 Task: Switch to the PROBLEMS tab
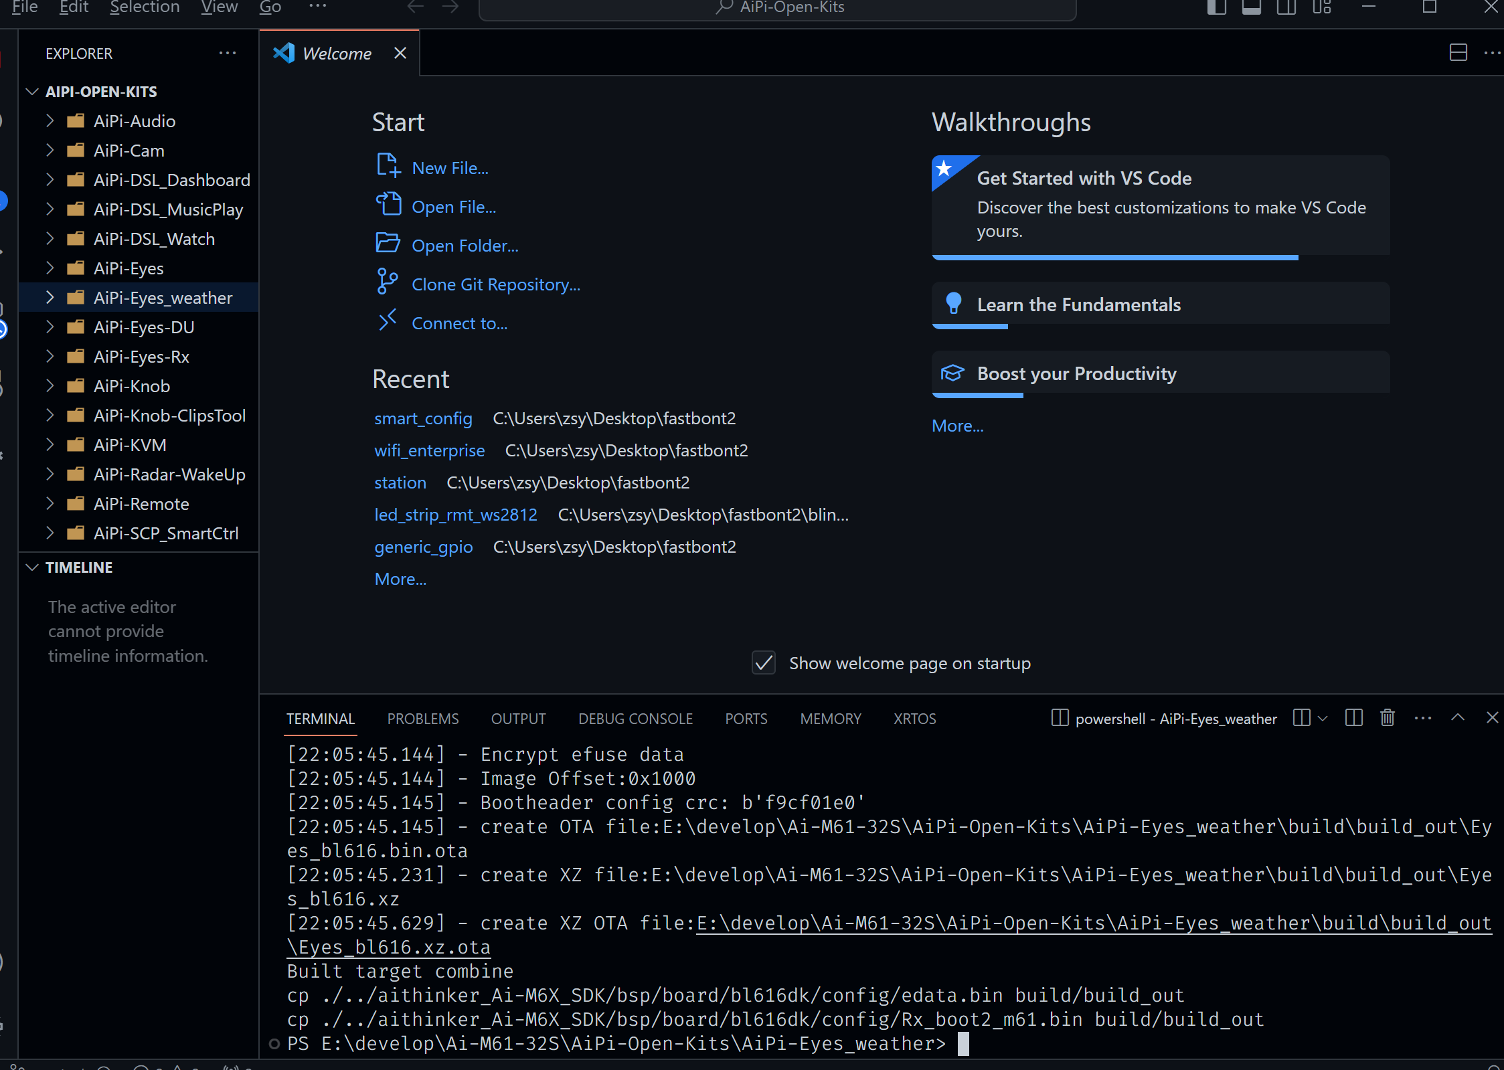coord(423,719)
